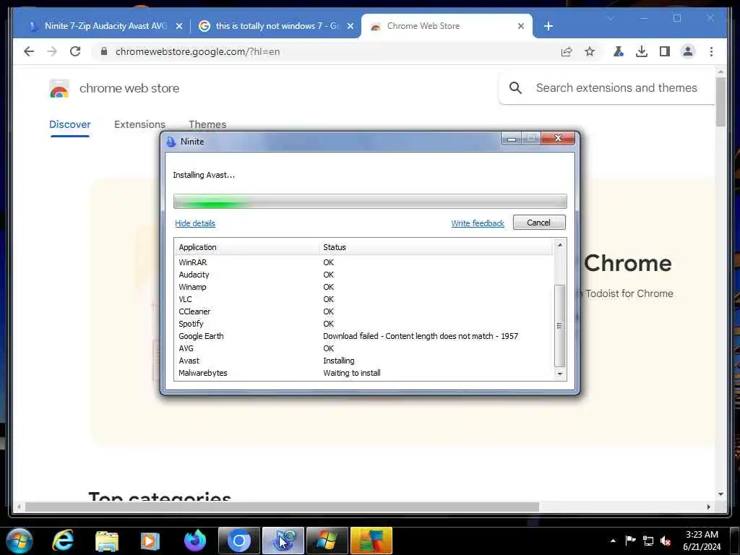Open the Action Center flag tray icon
The width and height of the screenshot is (740, 555).
[630, 541]
